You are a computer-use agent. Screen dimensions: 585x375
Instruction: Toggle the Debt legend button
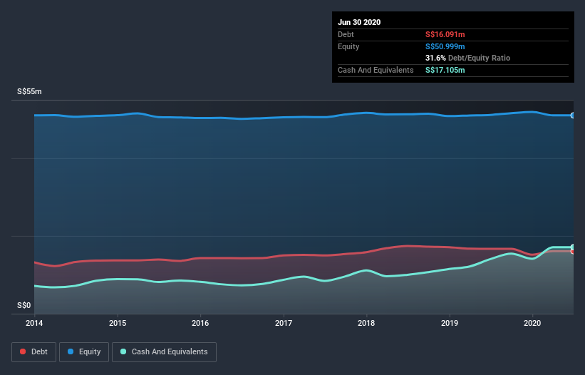coord(33,352)
